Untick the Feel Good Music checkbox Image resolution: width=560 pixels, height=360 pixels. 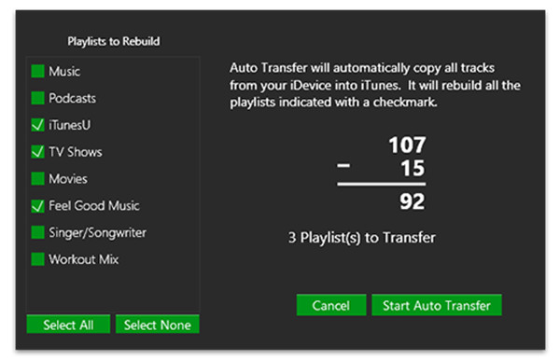pos(37,205)
